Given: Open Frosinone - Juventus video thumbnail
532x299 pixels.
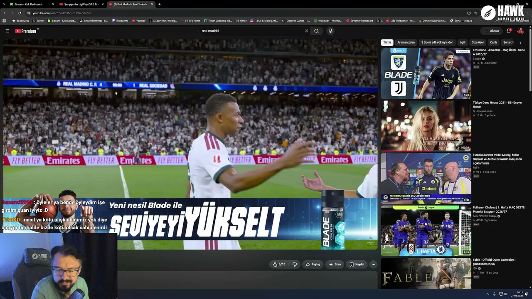Looking at the screenshot, I should click(x=426, y=74).
